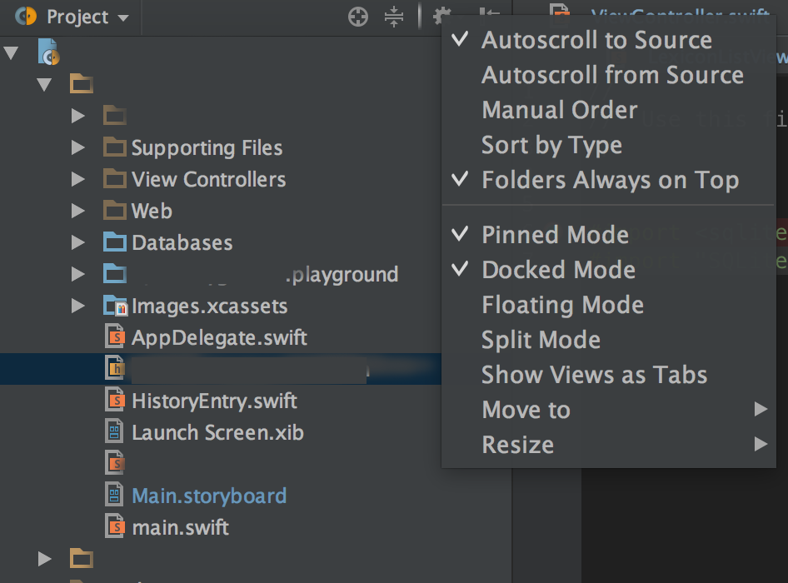Click the Launch Screen.xib file icon
The height and width of the screenshot is (583, 788).
[x=115, y=432]
